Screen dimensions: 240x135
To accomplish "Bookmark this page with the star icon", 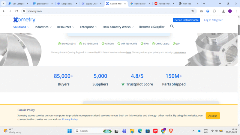I will coord(193,11).
